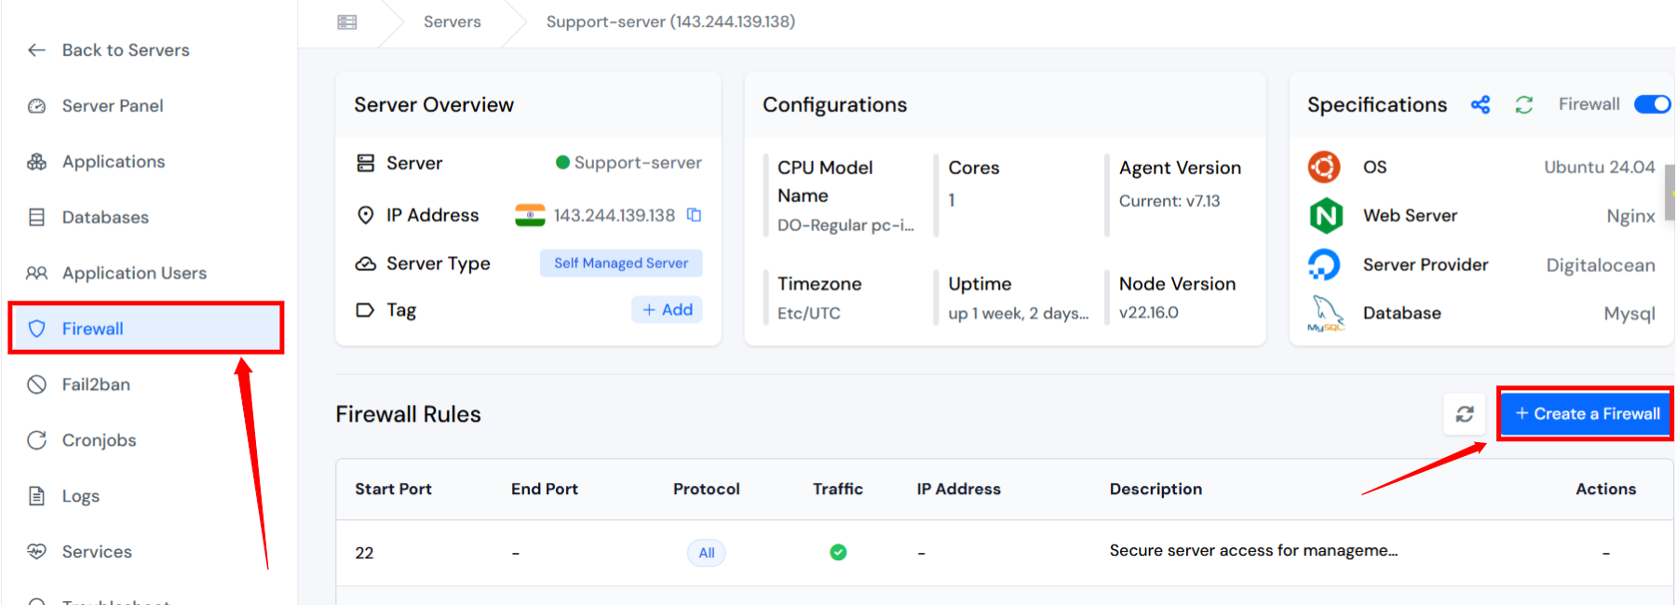Click the Secure server access description text

(1253, 551)
